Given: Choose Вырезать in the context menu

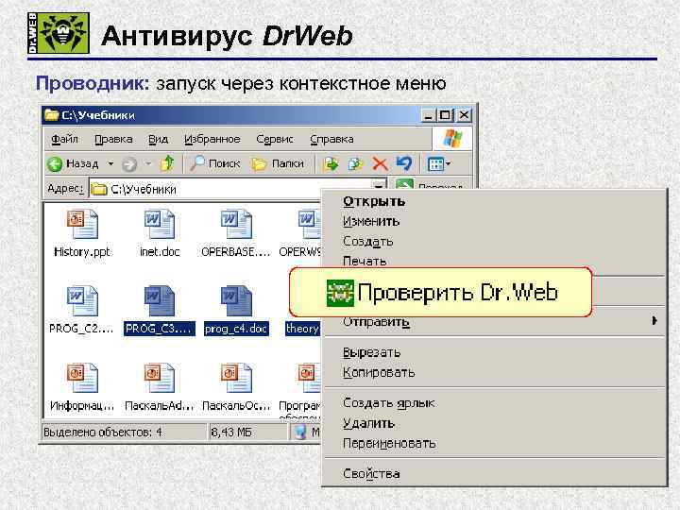Looking at the screenshot, I should 494,352.
